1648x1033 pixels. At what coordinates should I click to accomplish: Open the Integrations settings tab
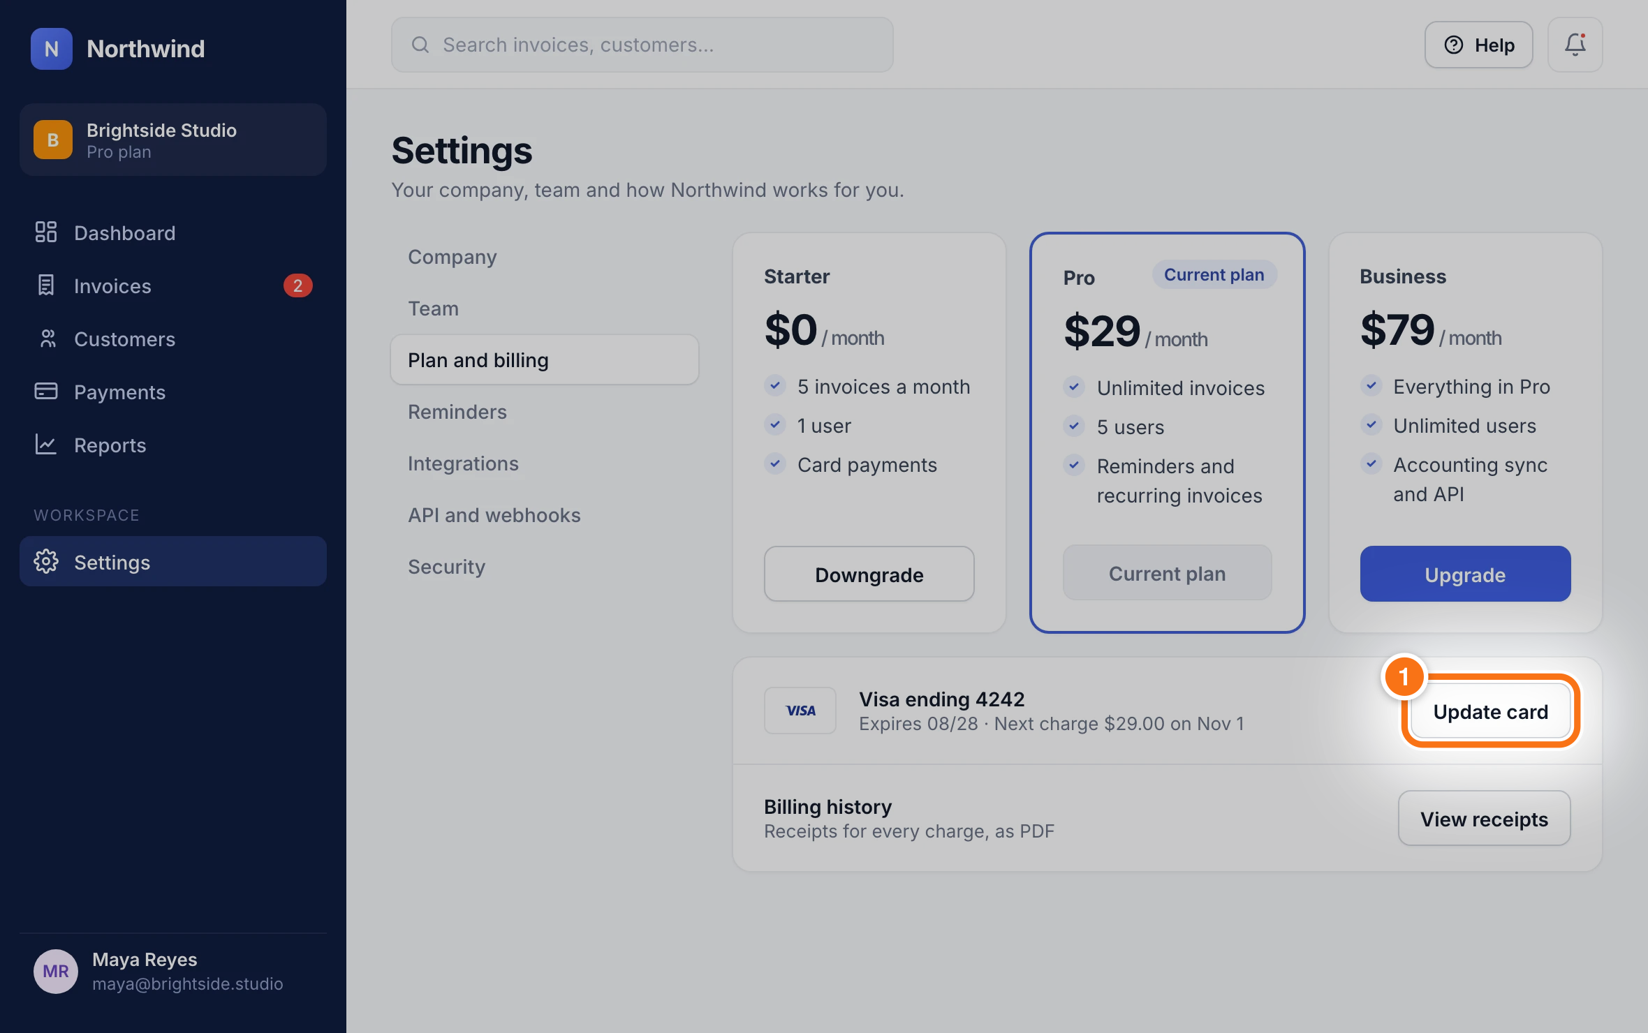coord(545,463)
